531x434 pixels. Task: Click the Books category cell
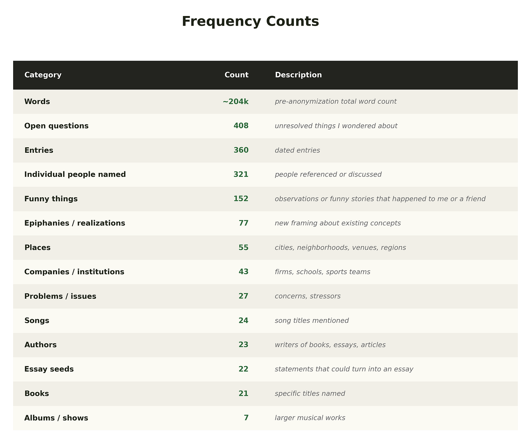pos(36,394)
